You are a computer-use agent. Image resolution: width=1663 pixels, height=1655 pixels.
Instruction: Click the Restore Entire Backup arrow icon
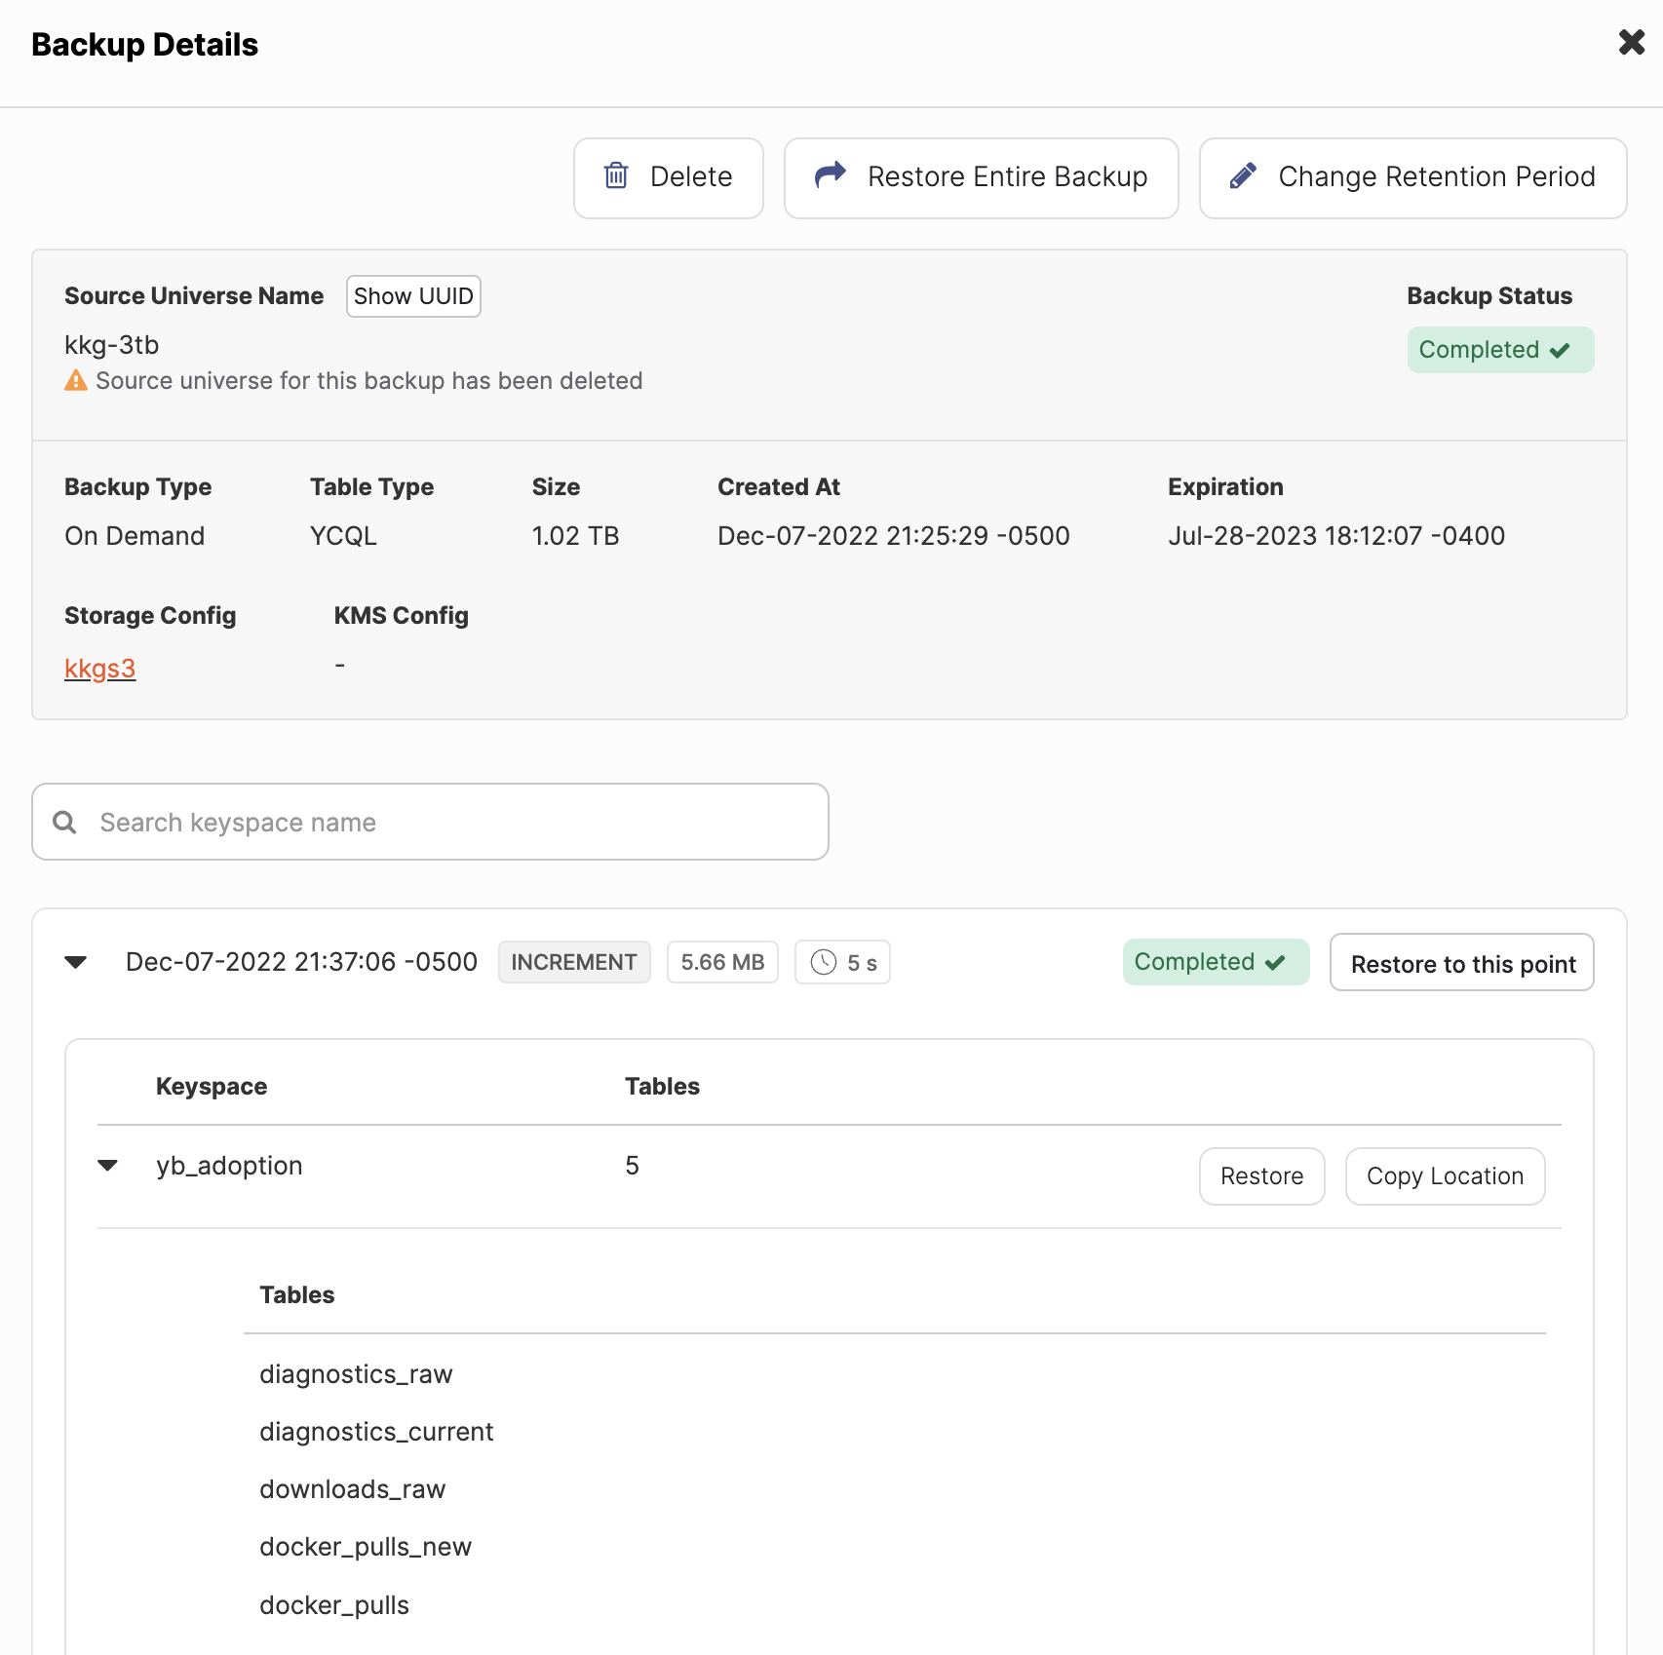pyautogui.click(x=830, y=175)
